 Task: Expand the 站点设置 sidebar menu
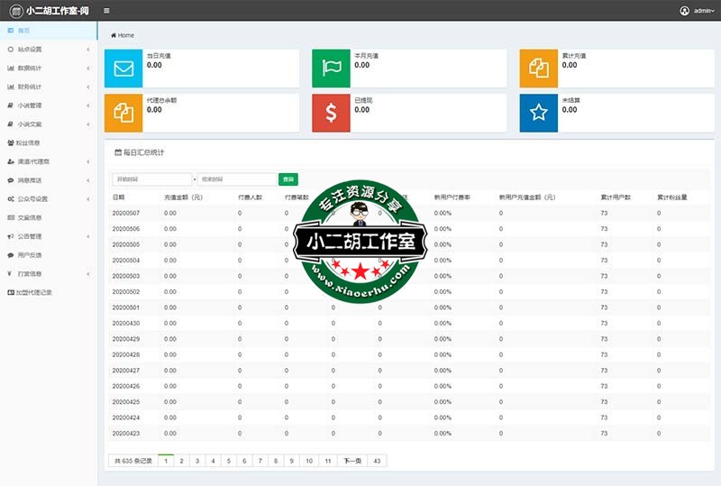click(48, 50)
